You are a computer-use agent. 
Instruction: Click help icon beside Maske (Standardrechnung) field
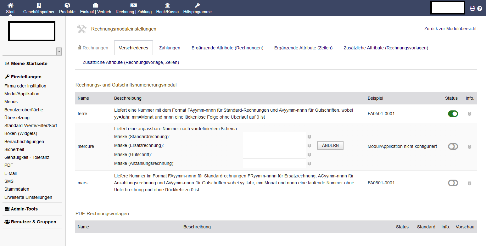tap(309, 137)
